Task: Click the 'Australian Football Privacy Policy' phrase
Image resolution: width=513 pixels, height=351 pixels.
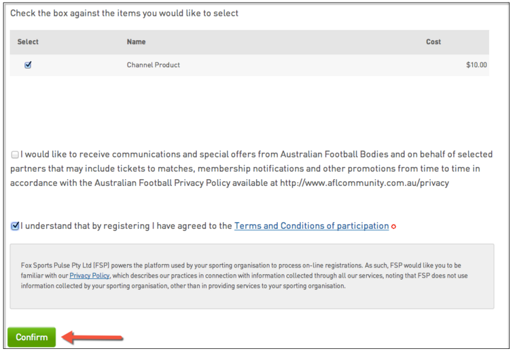Action: point(162,183)
